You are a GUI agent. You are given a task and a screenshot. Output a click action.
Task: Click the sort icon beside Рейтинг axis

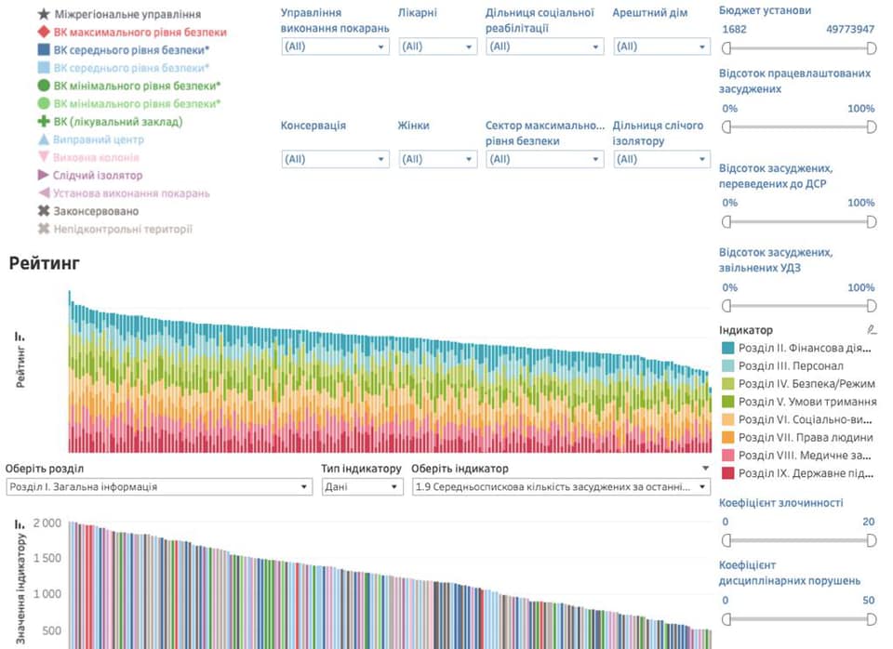click(20, 338)
